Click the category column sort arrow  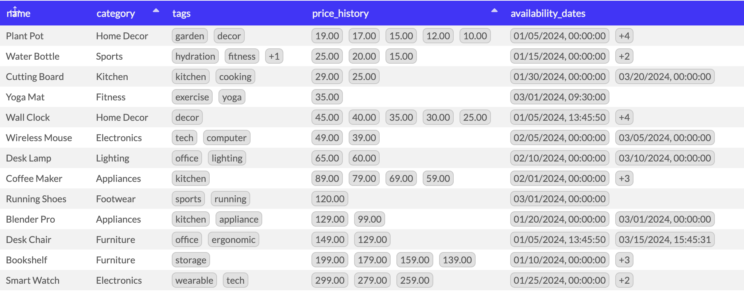156,11
